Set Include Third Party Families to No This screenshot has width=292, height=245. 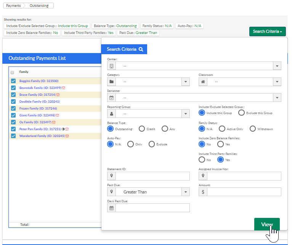[x=202, y=160]
